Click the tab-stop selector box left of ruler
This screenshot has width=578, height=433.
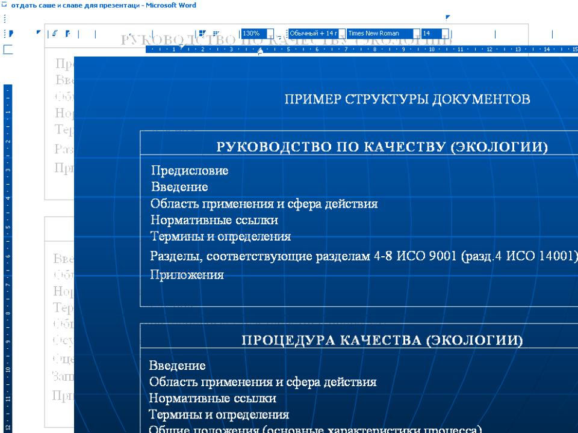(x=8, y=49)
